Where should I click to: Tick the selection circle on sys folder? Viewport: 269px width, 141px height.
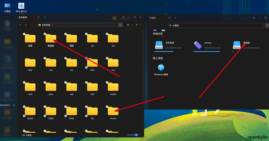pyautogui.click(x=45, y=58)
